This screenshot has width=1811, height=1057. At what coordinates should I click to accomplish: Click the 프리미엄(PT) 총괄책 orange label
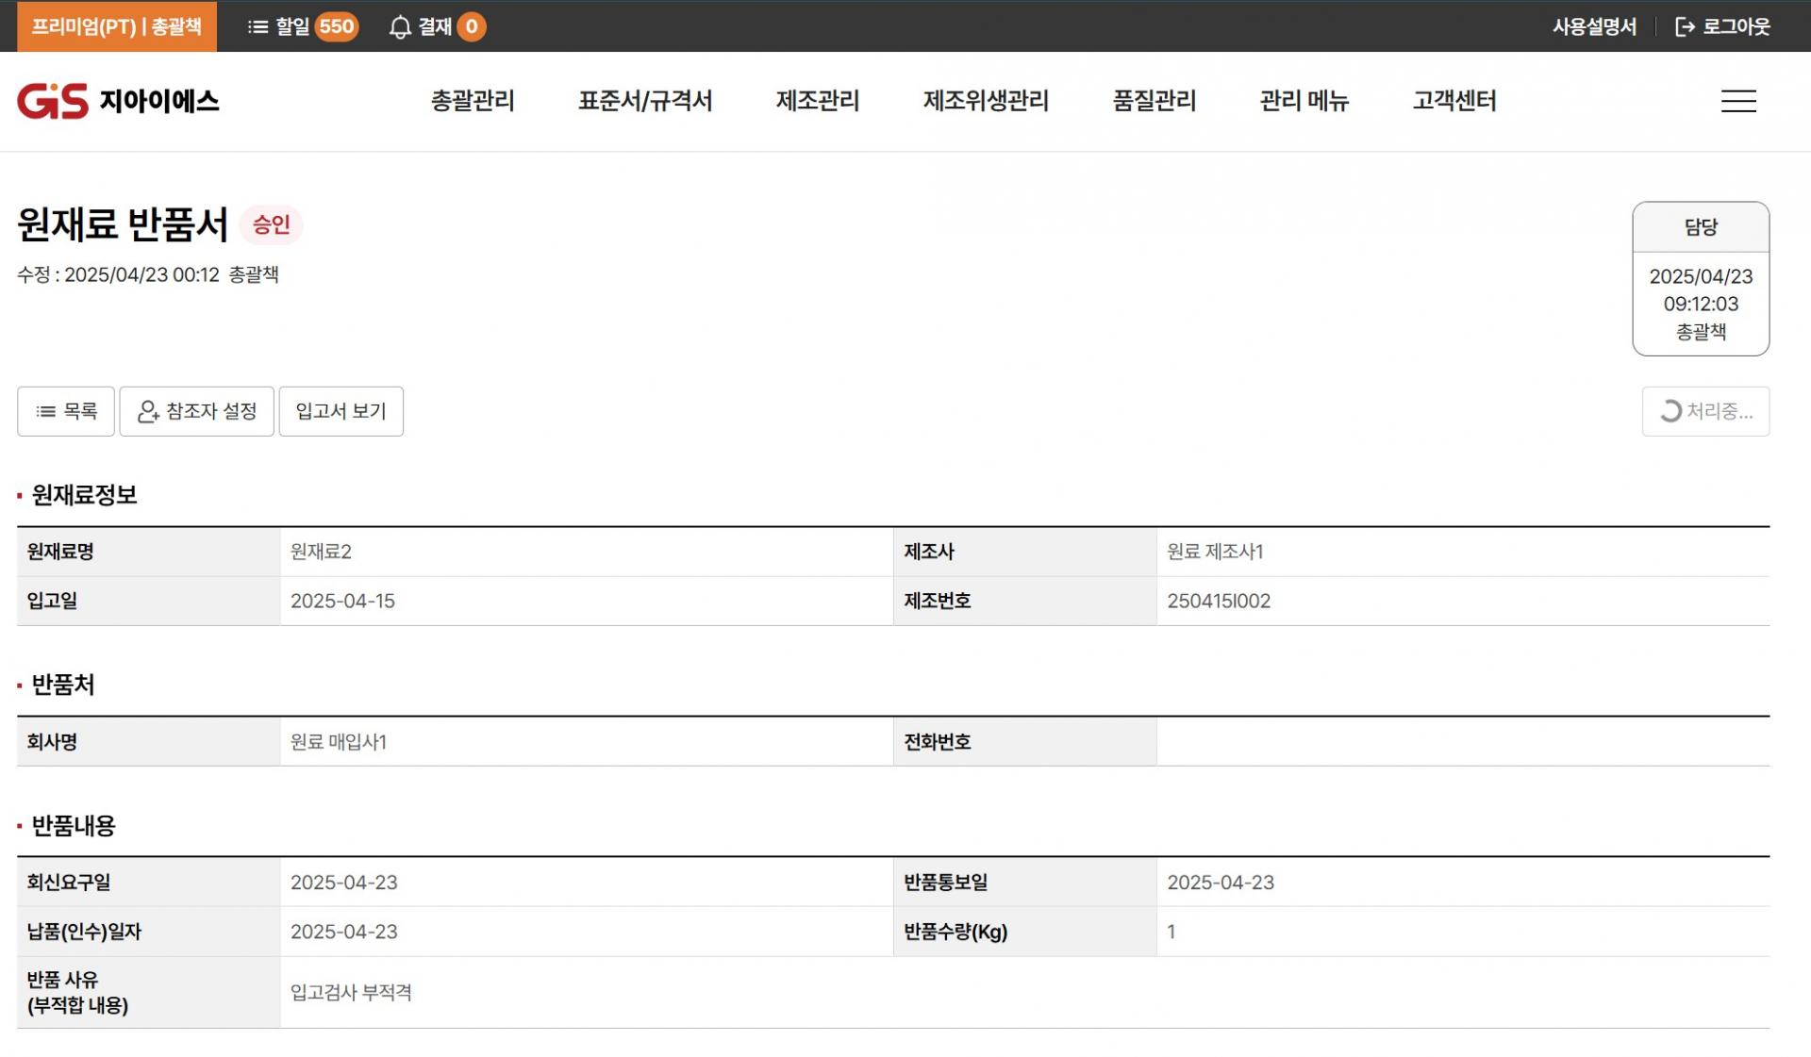coord(117,26)
